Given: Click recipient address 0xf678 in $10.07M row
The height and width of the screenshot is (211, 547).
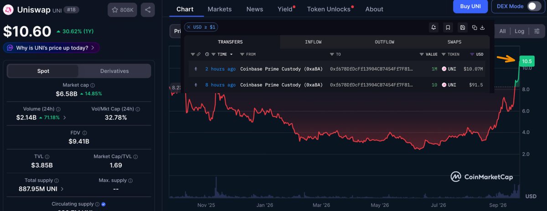Looking at the screenshot, I should click(x=372, y=69).
